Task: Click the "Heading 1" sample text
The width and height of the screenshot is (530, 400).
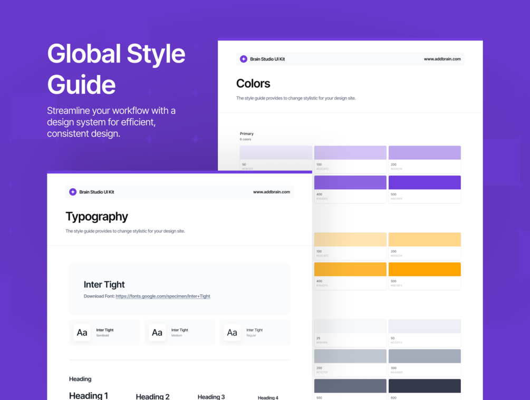Action: coord(89,396)
